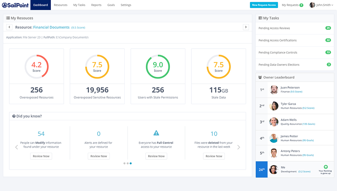Viewport: 337px width, 191px height.
Task: Click the Pending Access Certifications badge 32
Action: click(x=328, y=40)
